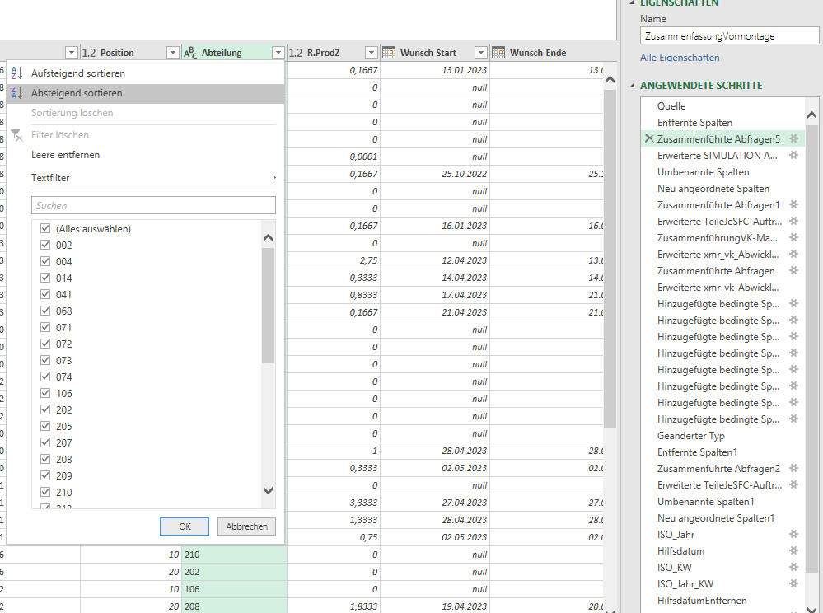Uncheck the 071 filter value
This screenshot has width=823, height=613.
click(x=45, y=327)
